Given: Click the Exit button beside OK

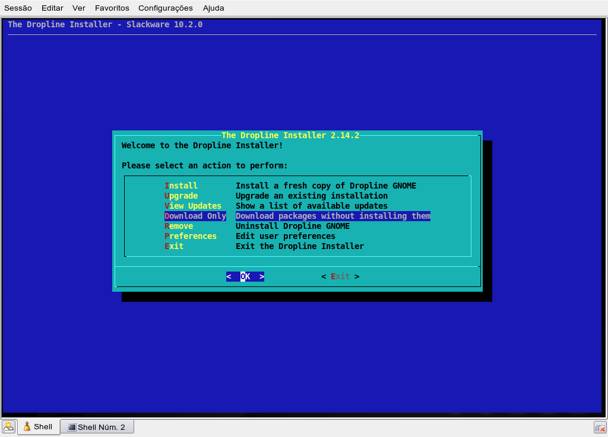Looking at the screenshot, I should pos(340,276).
